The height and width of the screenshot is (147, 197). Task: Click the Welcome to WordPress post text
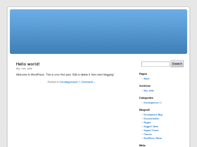point(65,74)
